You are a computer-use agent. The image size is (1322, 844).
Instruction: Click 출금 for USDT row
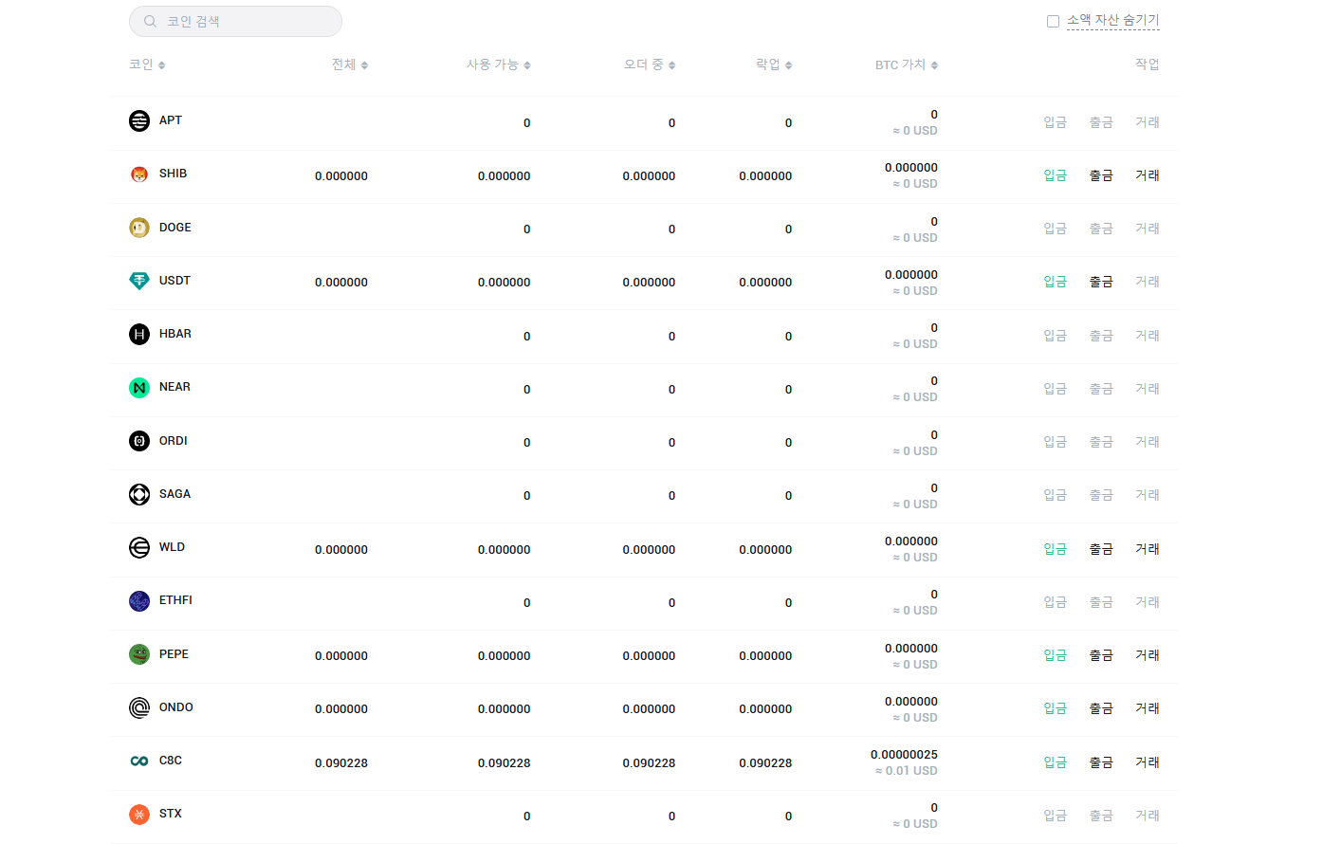1100,282
